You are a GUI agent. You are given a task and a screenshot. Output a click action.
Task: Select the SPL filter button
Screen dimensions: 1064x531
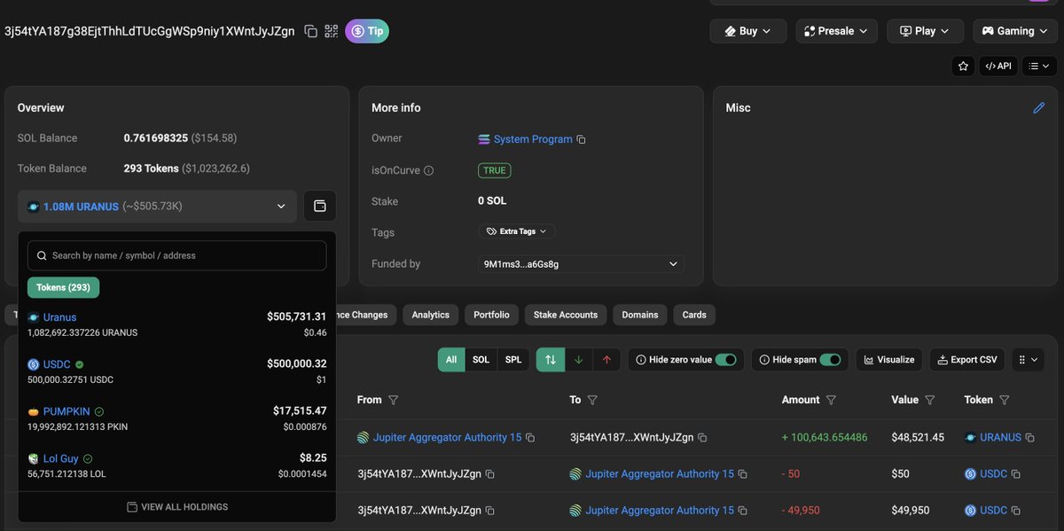tap(513, 360)
